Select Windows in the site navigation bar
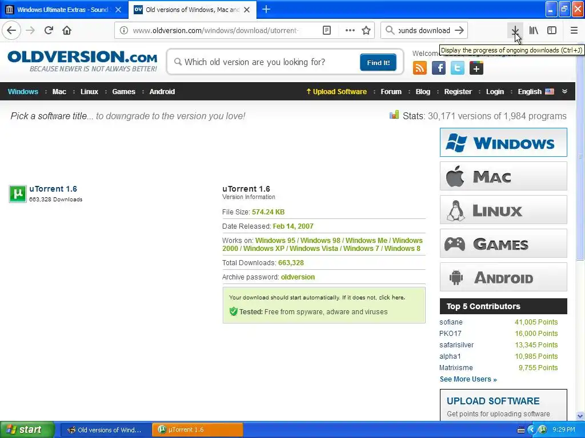The height and width of the screenshot is (438, 585). pyautogui.click(x=23, y=92)
